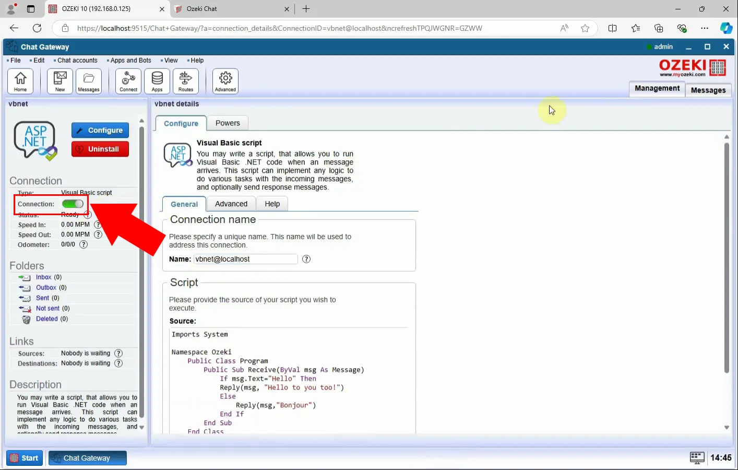Open the Home toolbar icon

pos(20,81)
